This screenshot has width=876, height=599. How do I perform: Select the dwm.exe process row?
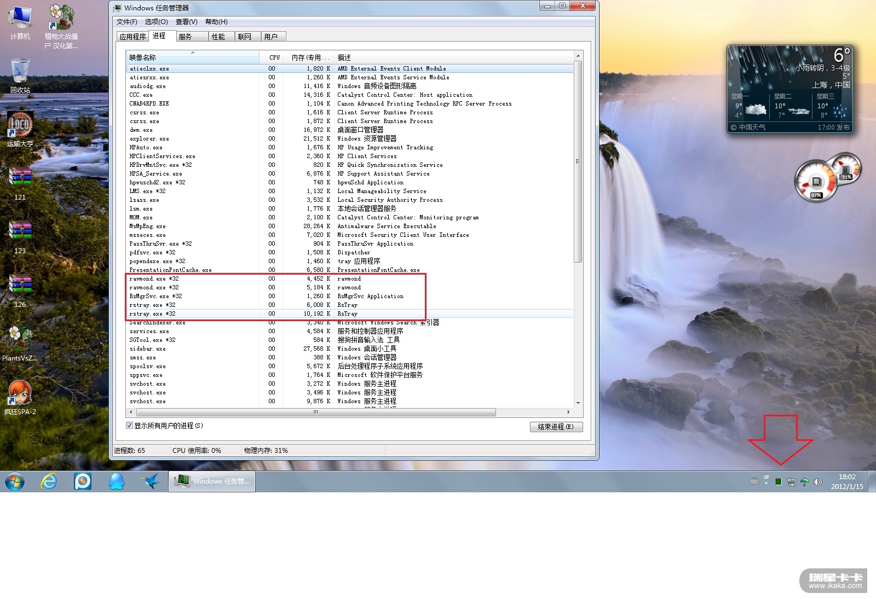350,130
